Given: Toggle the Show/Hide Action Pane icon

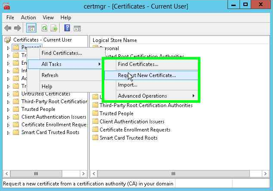Looking at the screenshot, I should 77,28.
